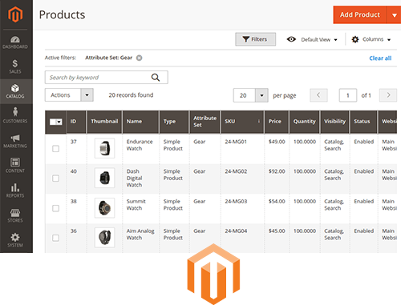The height and width of the screenshot is (305, 401).
Task: Open the Customers menu
Action: pyautogui.click(x=15, y=115)
